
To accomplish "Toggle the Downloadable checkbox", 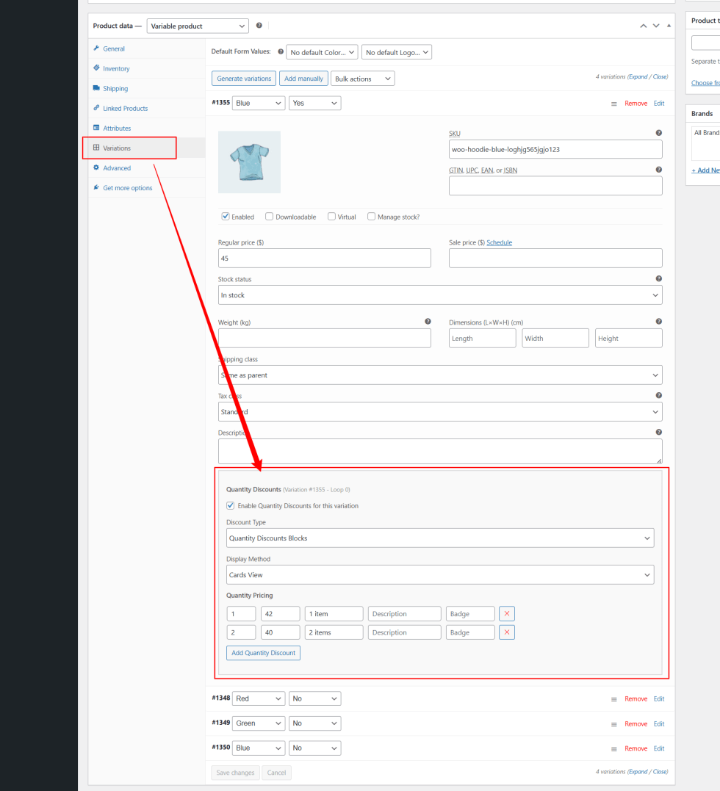I will [x=270, y=217].
